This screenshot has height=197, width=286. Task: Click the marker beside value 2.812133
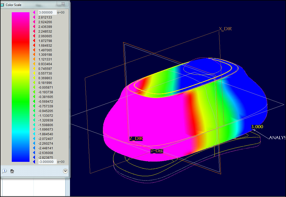[34, 17]
